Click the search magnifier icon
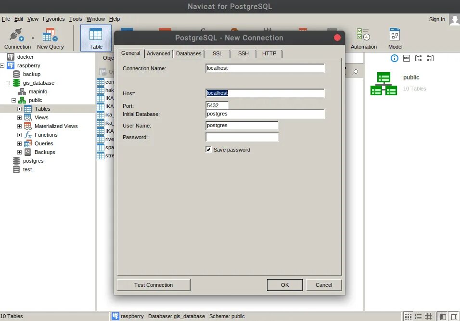Image resolution: width=460 pixels, height=321 pixels. tap(355, 72)
